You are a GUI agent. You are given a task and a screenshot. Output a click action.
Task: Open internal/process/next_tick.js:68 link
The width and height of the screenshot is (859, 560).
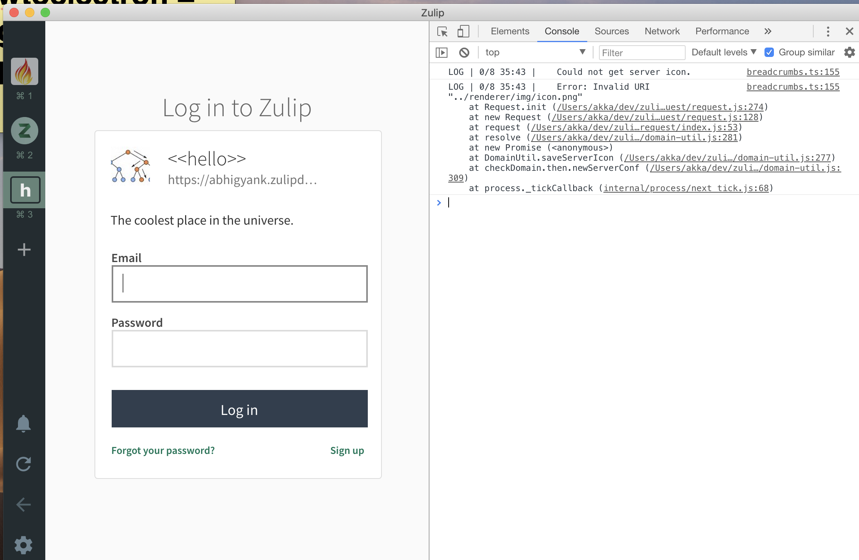click(x=686, y=188)
